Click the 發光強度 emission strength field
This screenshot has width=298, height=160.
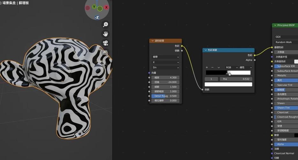click(286, 140)
